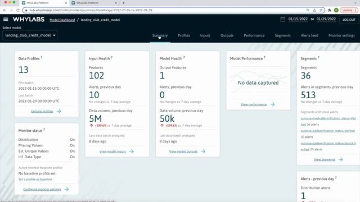Screen dimensions: 360x202
Task: Click the 513 alerts in segments value
Action: (308, 95)
